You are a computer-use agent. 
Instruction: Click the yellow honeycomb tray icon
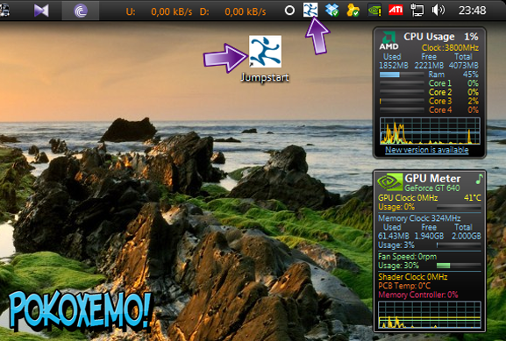pos(353,10)
